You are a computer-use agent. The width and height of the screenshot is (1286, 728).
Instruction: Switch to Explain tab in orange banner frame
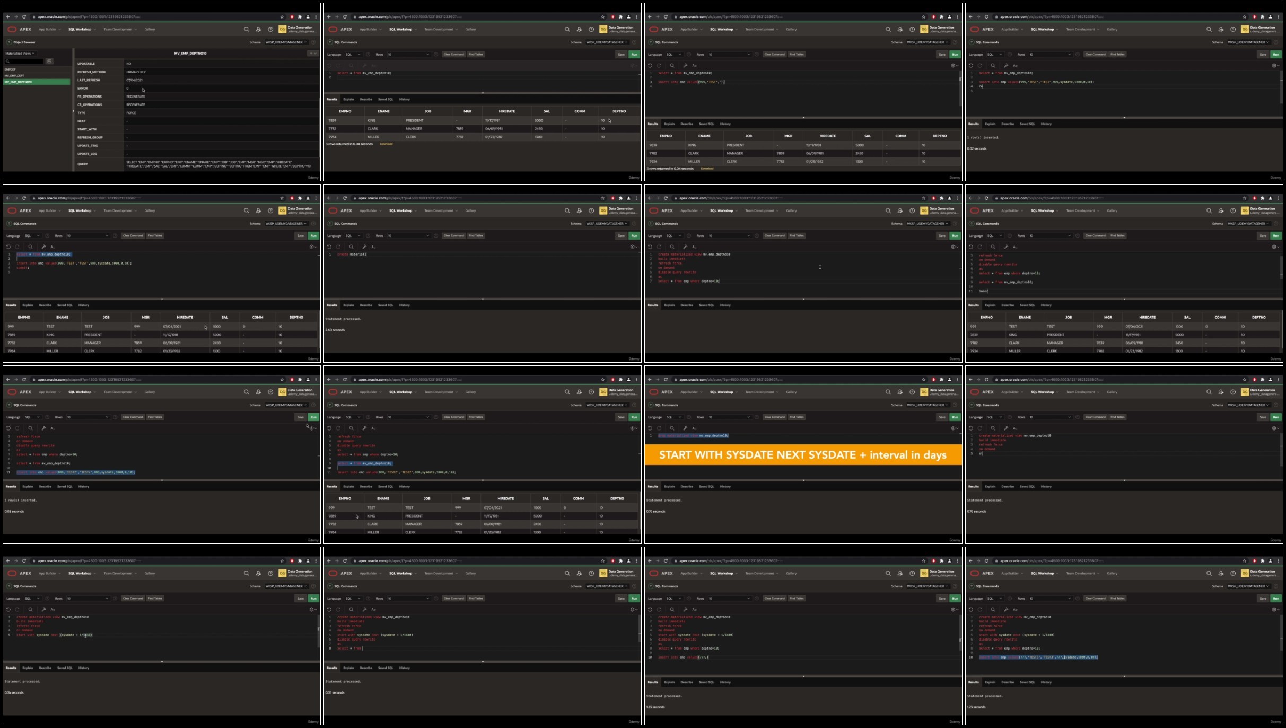click(x=669, y=486)
